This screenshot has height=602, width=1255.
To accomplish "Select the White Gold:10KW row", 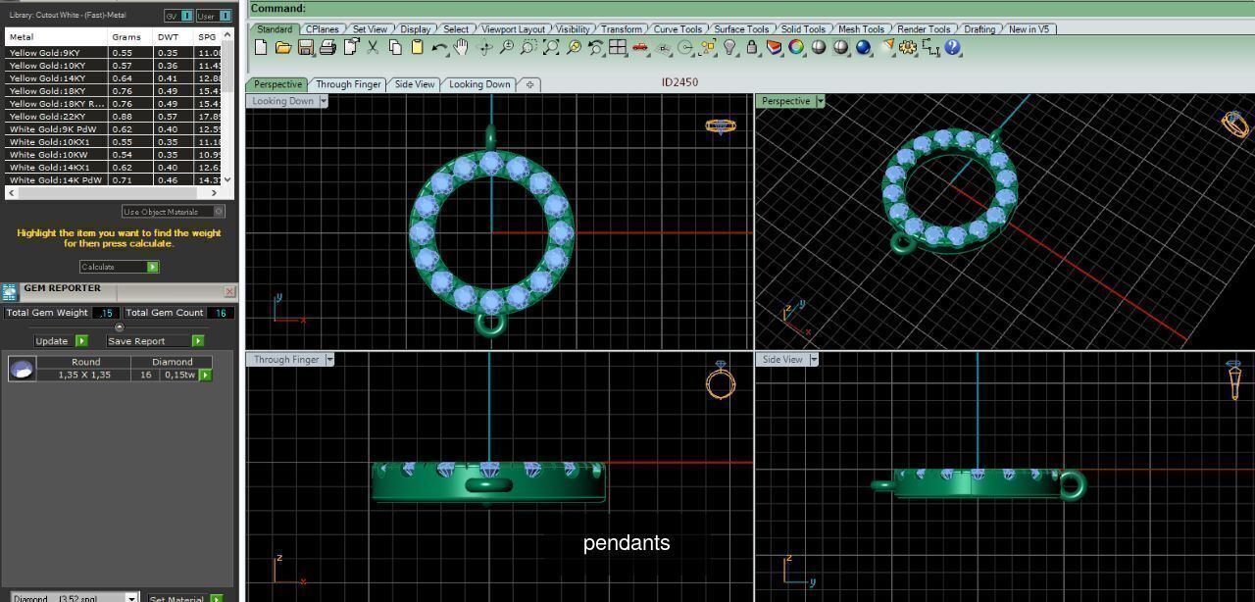I will 114,154.
